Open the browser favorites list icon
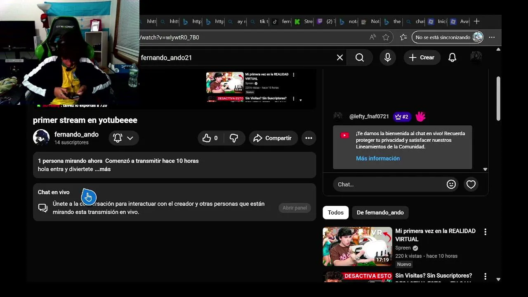The width and height of the screenshot is (528, 297). click(403, 37)
